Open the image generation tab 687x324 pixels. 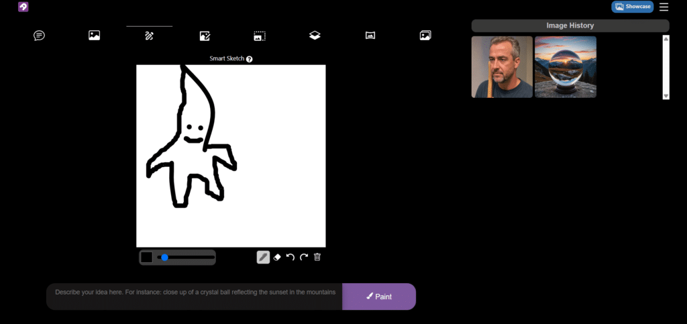click(94, 36)
